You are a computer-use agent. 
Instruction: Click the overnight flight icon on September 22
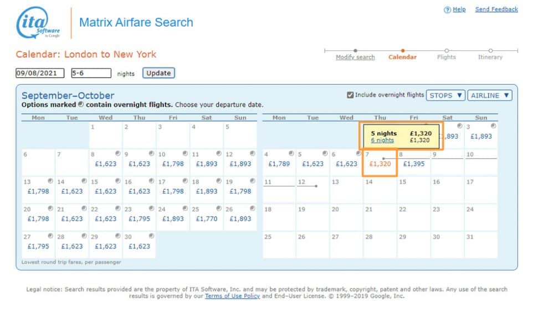pyautogui.click(x=117, y=208)
